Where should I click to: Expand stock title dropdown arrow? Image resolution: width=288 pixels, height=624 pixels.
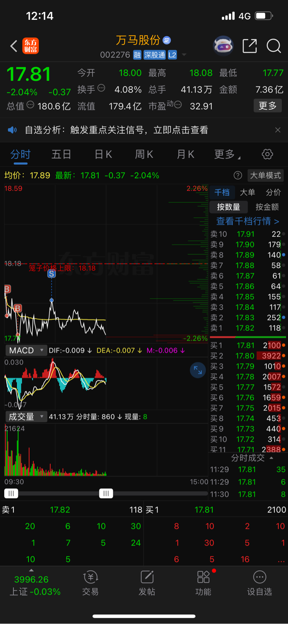tap(184, 55)
